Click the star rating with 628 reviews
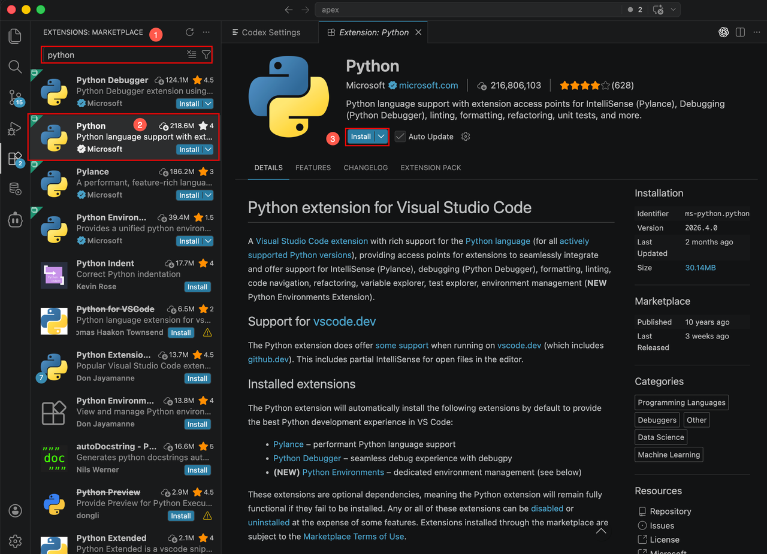The image size is (767, 554). [596, 85]
